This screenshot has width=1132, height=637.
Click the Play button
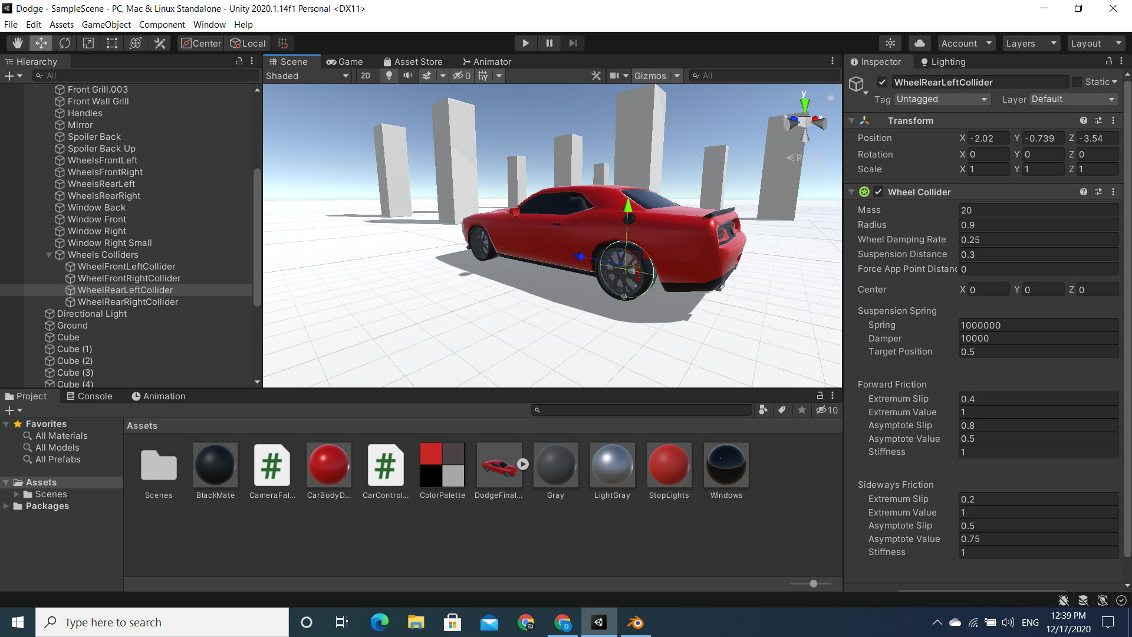coord(525,43)
